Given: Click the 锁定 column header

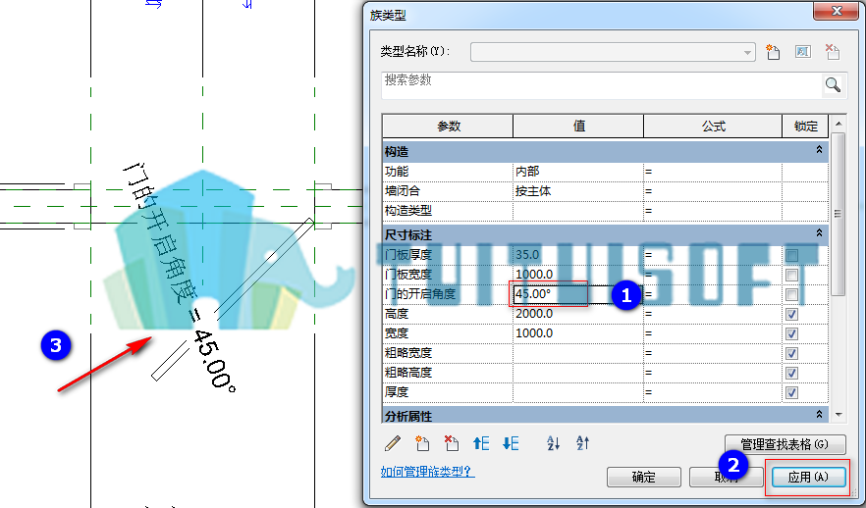Looking at the screenshot, I should pos(805,127).
